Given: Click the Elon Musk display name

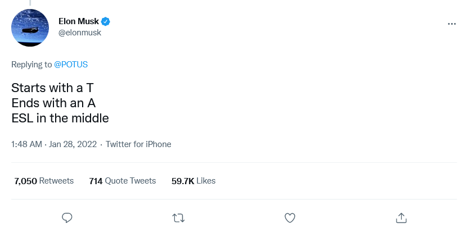Looking at the screenshot, I should click(x=78, y=21).
